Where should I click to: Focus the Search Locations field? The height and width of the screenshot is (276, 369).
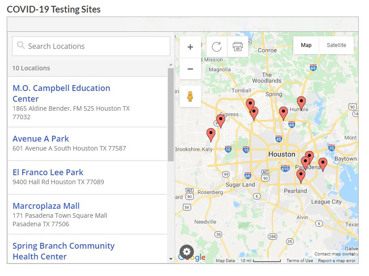coord(91,46)
